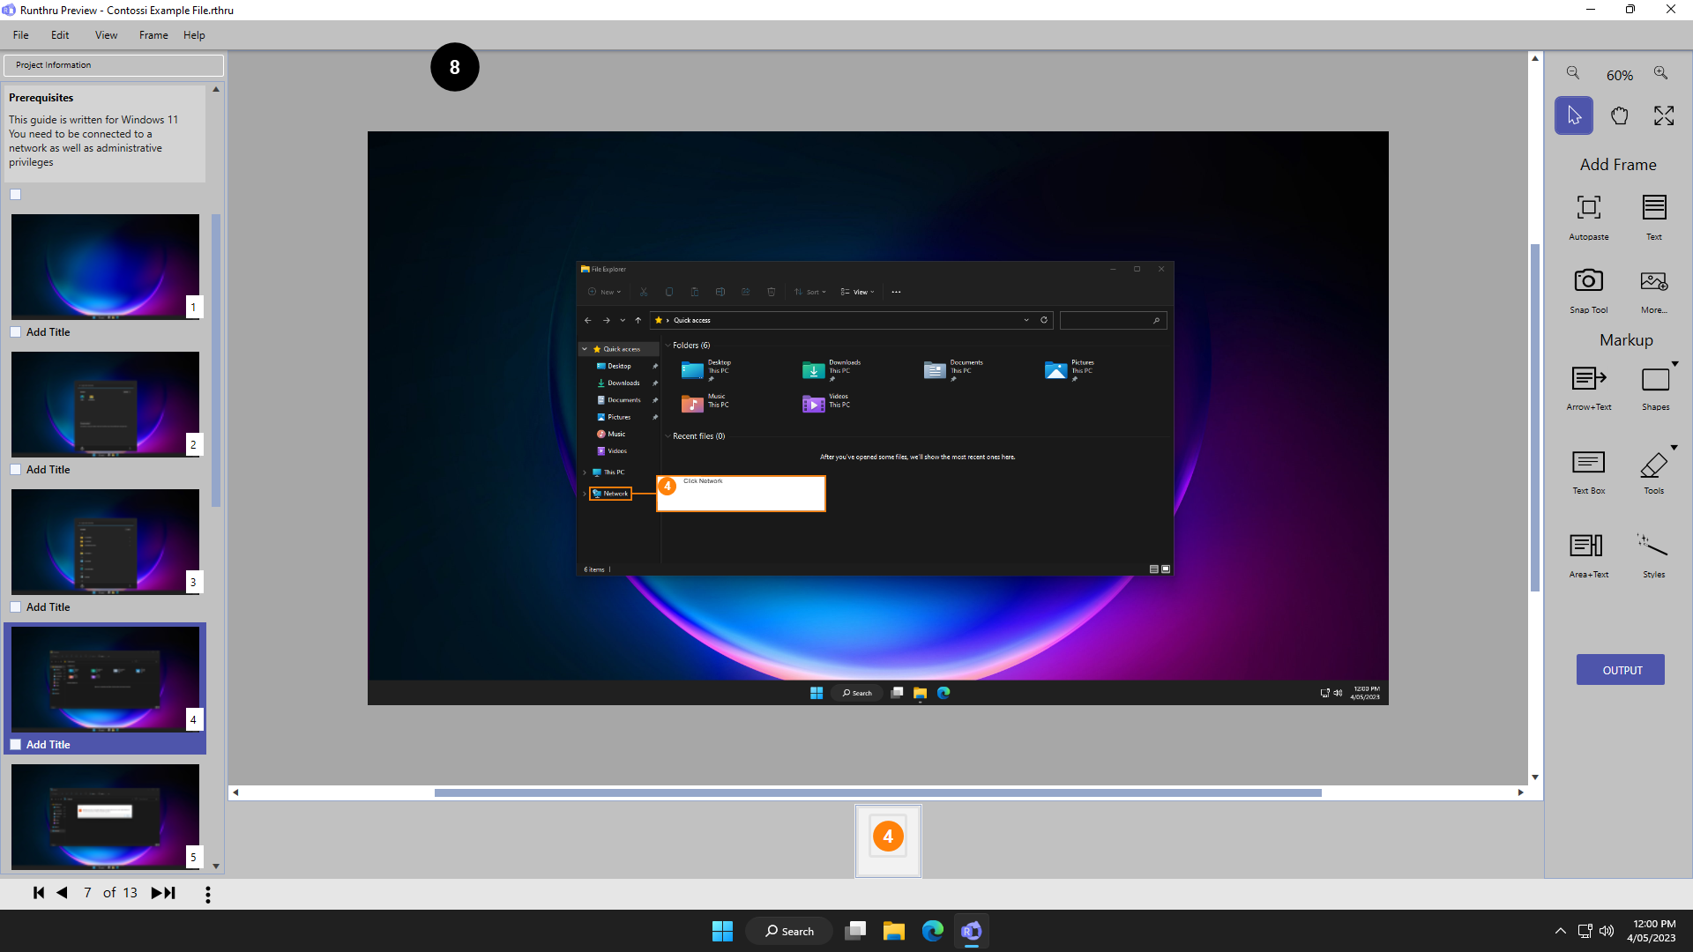
Task: Open the Tools dropdown arrow
Action: 1674,448
